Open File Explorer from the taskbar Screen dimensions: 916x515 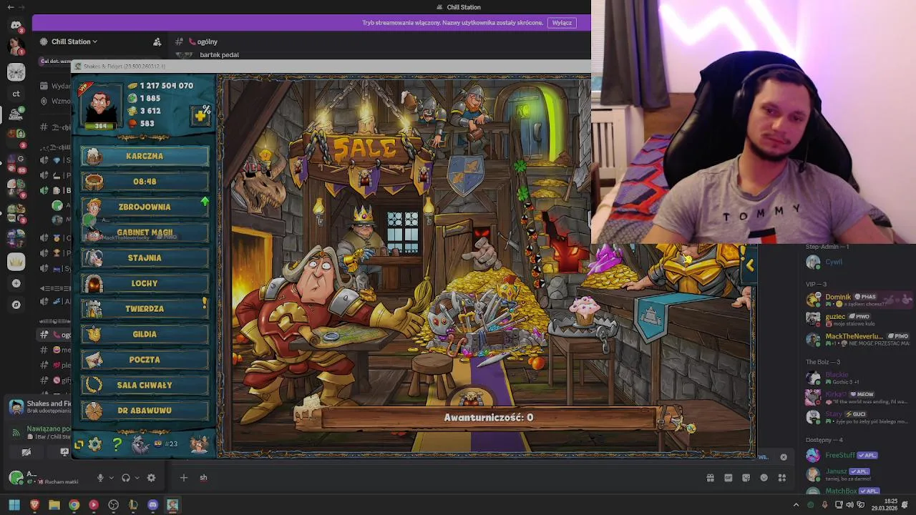tap(54, 505)
